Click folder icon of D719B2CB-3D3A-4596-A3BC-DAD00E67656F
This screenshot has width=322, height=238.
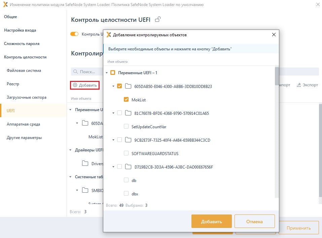point(128,166)
